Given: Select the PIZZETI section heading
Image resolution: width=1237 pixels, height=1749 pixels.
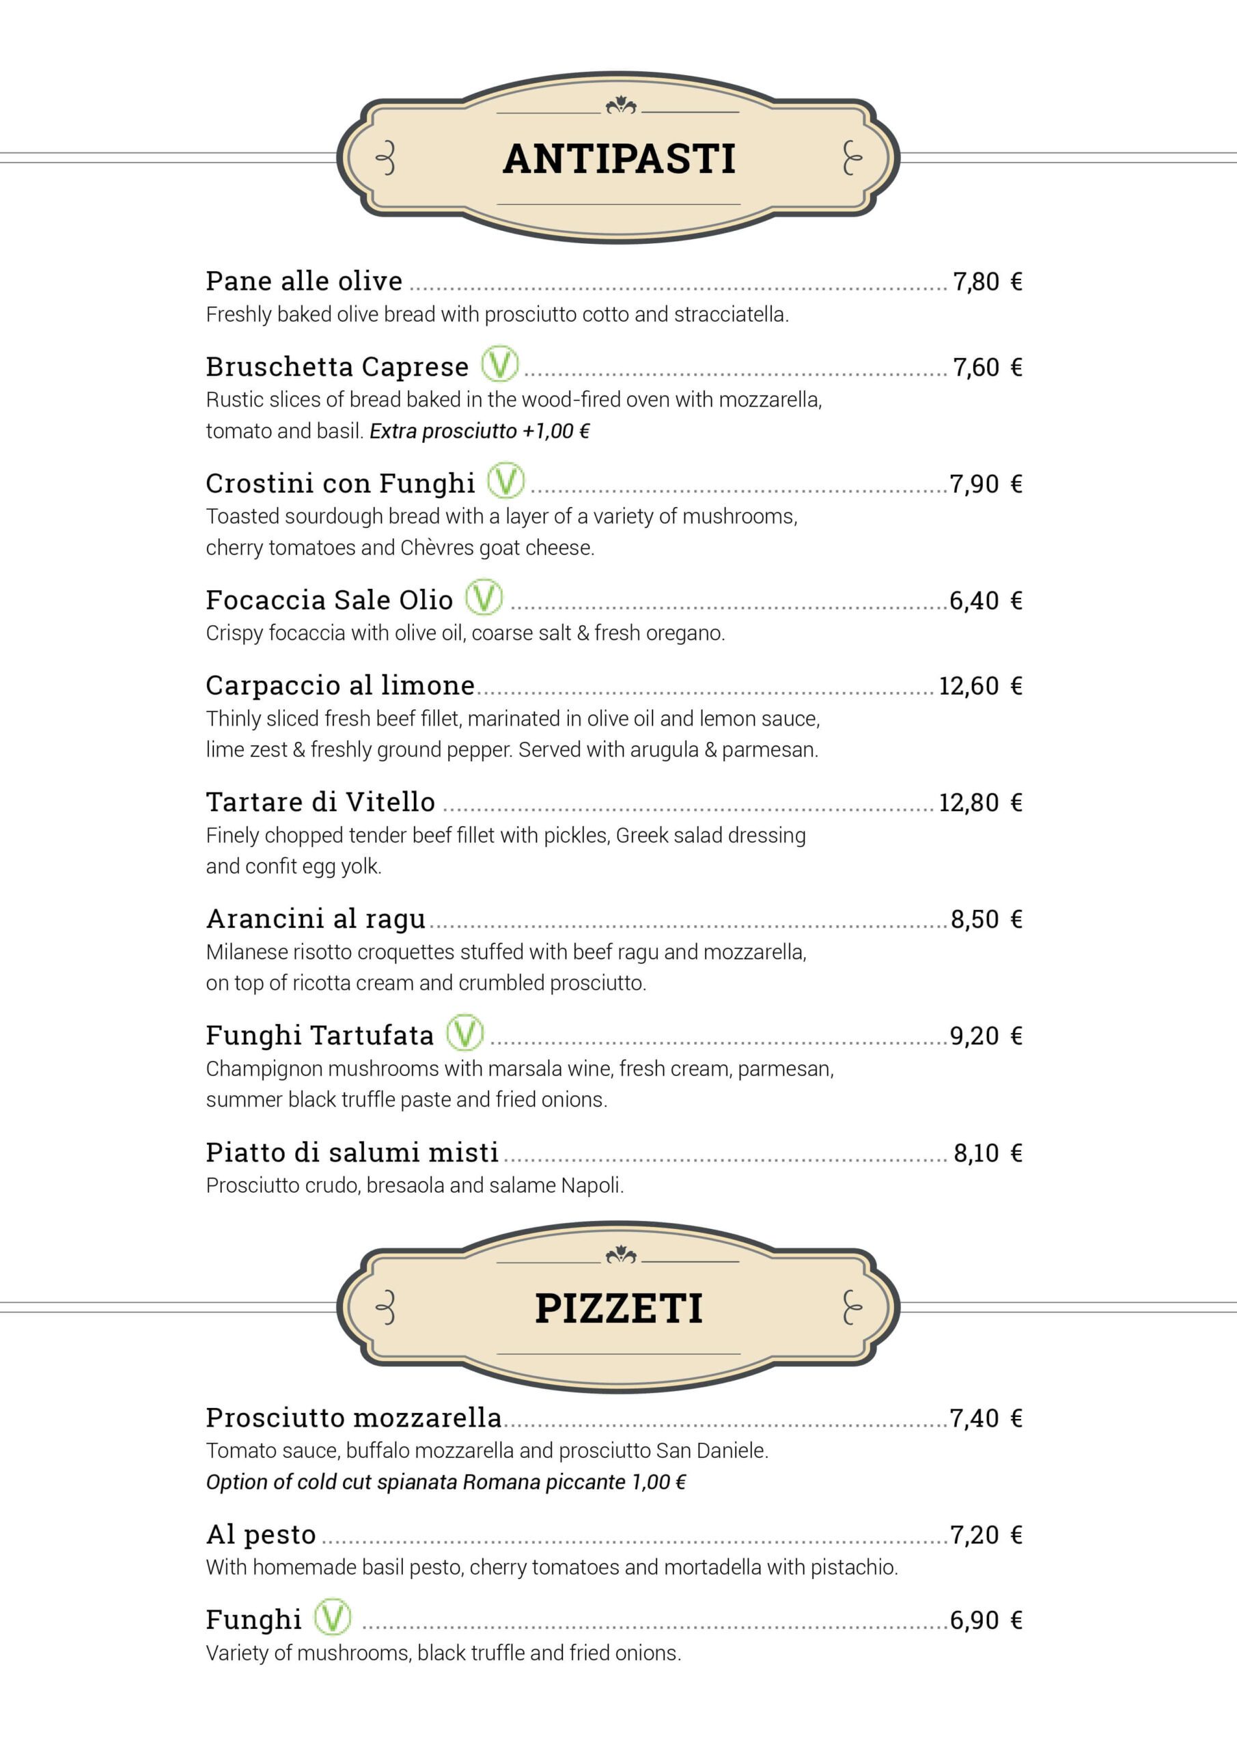Looking at the screenshot, I should click(x=619, y=1309).
